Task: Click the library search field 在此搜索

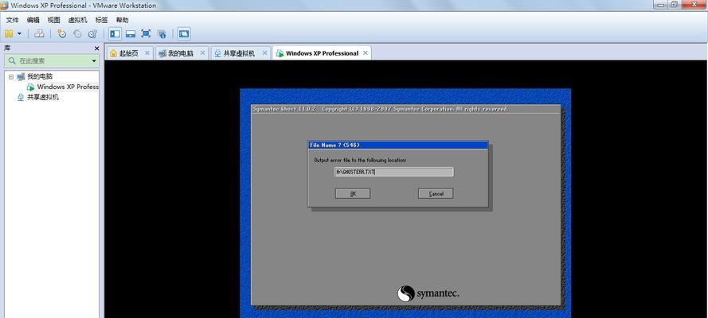Action: 52,60
